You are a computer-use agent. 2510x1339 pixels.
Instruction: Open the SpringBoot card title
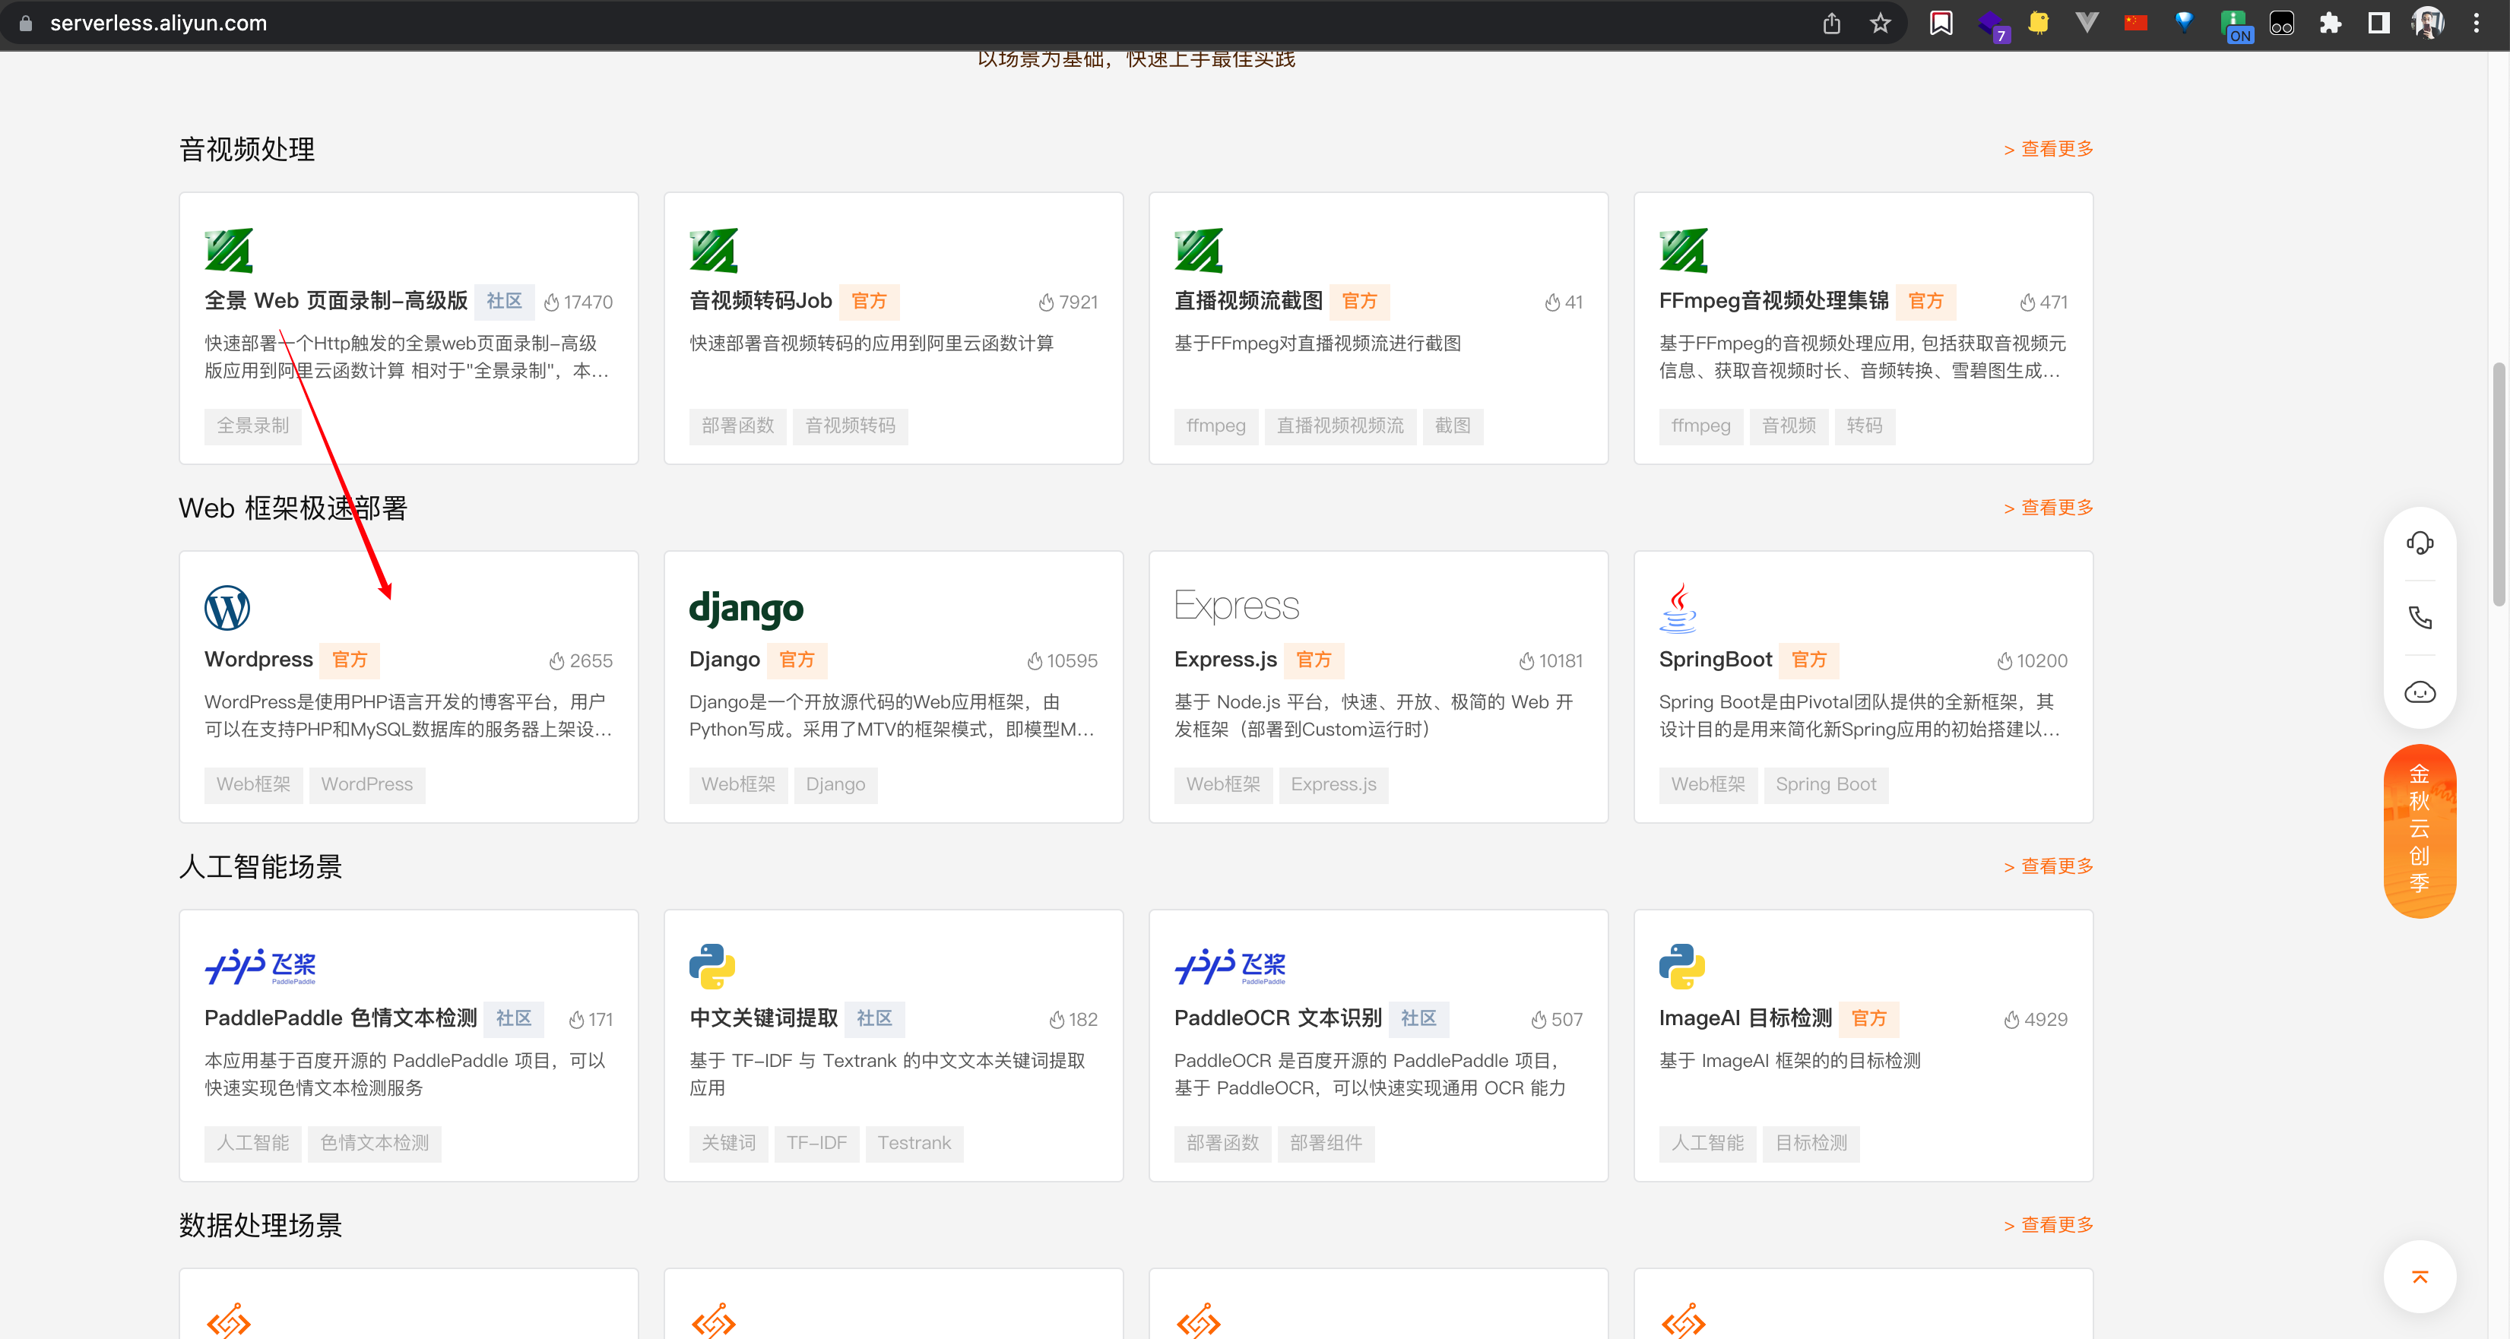point(1715,660)
